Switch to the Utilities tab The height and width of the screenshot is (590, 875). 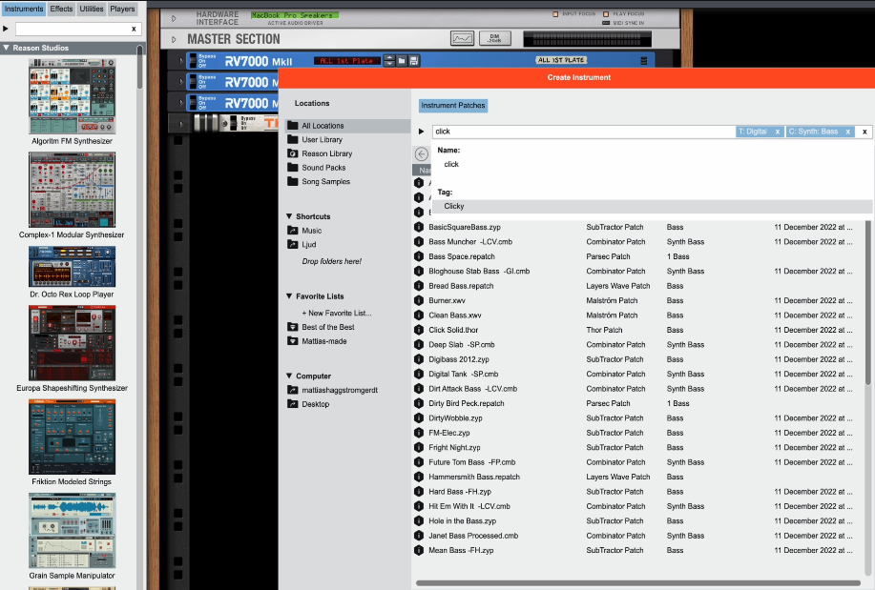click(92, 9)
